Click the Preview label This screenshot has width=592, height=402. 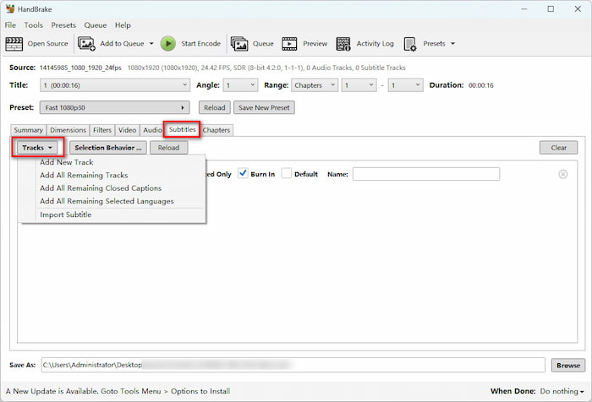click(315, 44)
